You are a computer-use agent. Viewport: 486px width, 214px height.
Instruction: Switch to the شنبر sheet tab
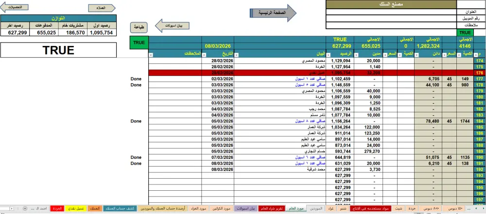(343, 209)
